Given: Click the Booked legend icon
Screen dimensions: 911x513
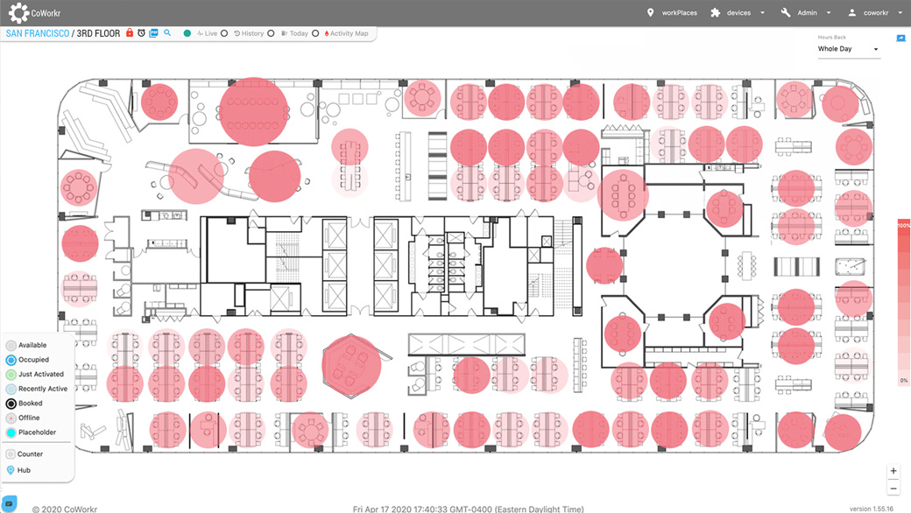Looking at the screenshot, I should click(11, 404).
